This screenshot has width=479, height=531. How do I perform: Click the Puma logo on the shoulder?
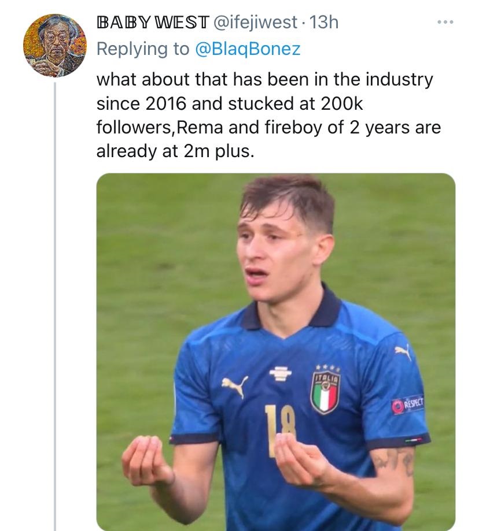tap(404, 351)
